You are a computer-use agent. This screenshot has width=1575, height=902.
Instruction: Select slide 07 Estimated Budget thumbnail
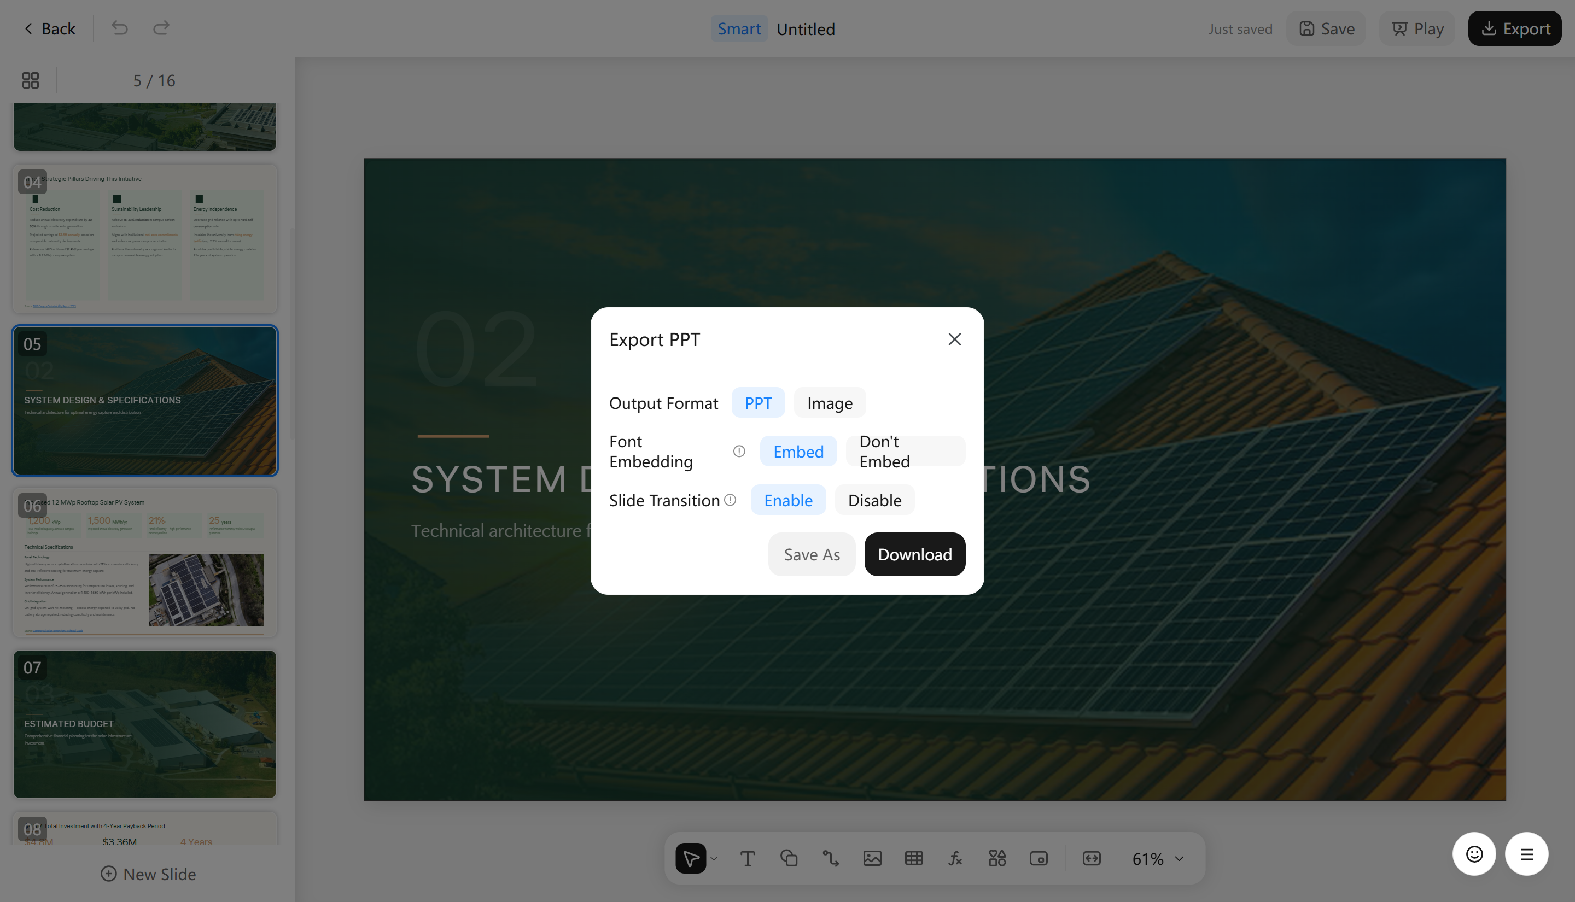point(145,724)
